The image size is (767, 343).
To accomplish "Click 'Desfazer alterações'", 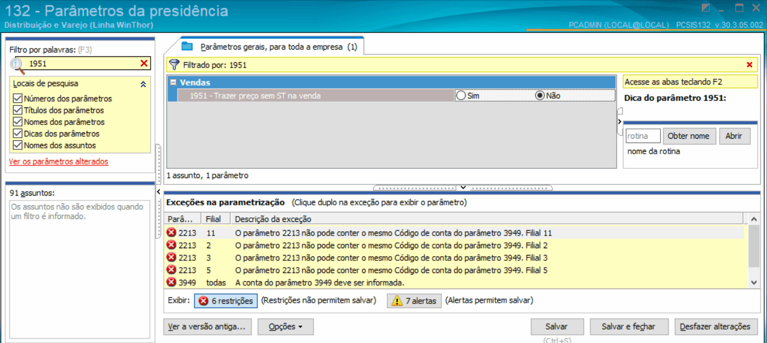I will tap(715, 327).
